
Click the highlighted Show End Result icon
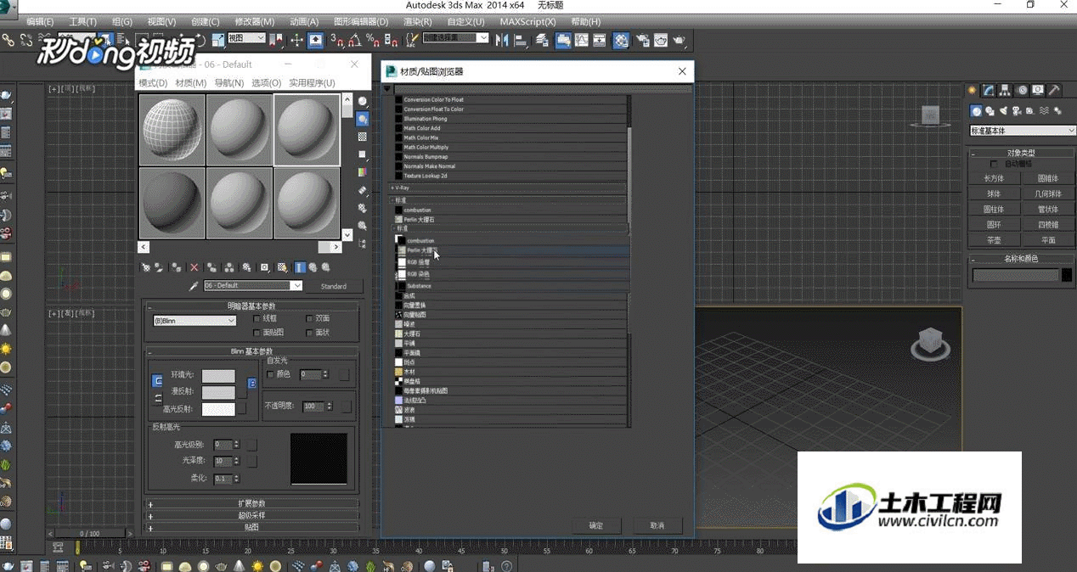pyautogui.click(x=299, y=267)
